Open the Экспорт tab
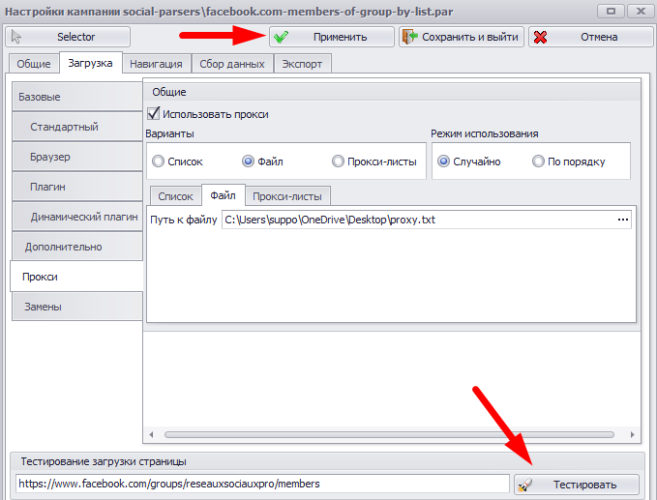The width and height of the screenshot is (657, 500). point(302,64)
